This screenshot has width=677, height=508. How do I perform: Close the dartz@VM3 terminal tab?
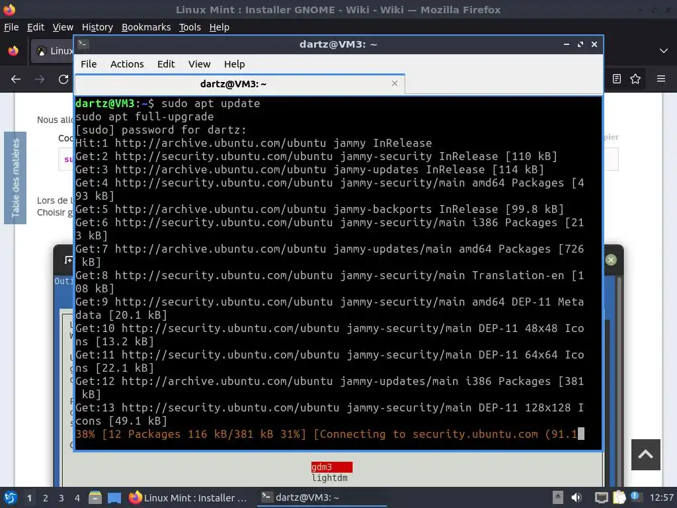[394, 83]
